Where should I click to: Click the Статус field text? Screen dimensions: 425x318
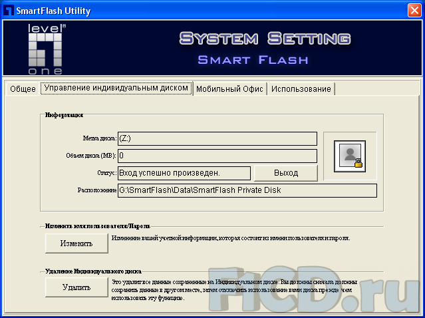point(184,173)
